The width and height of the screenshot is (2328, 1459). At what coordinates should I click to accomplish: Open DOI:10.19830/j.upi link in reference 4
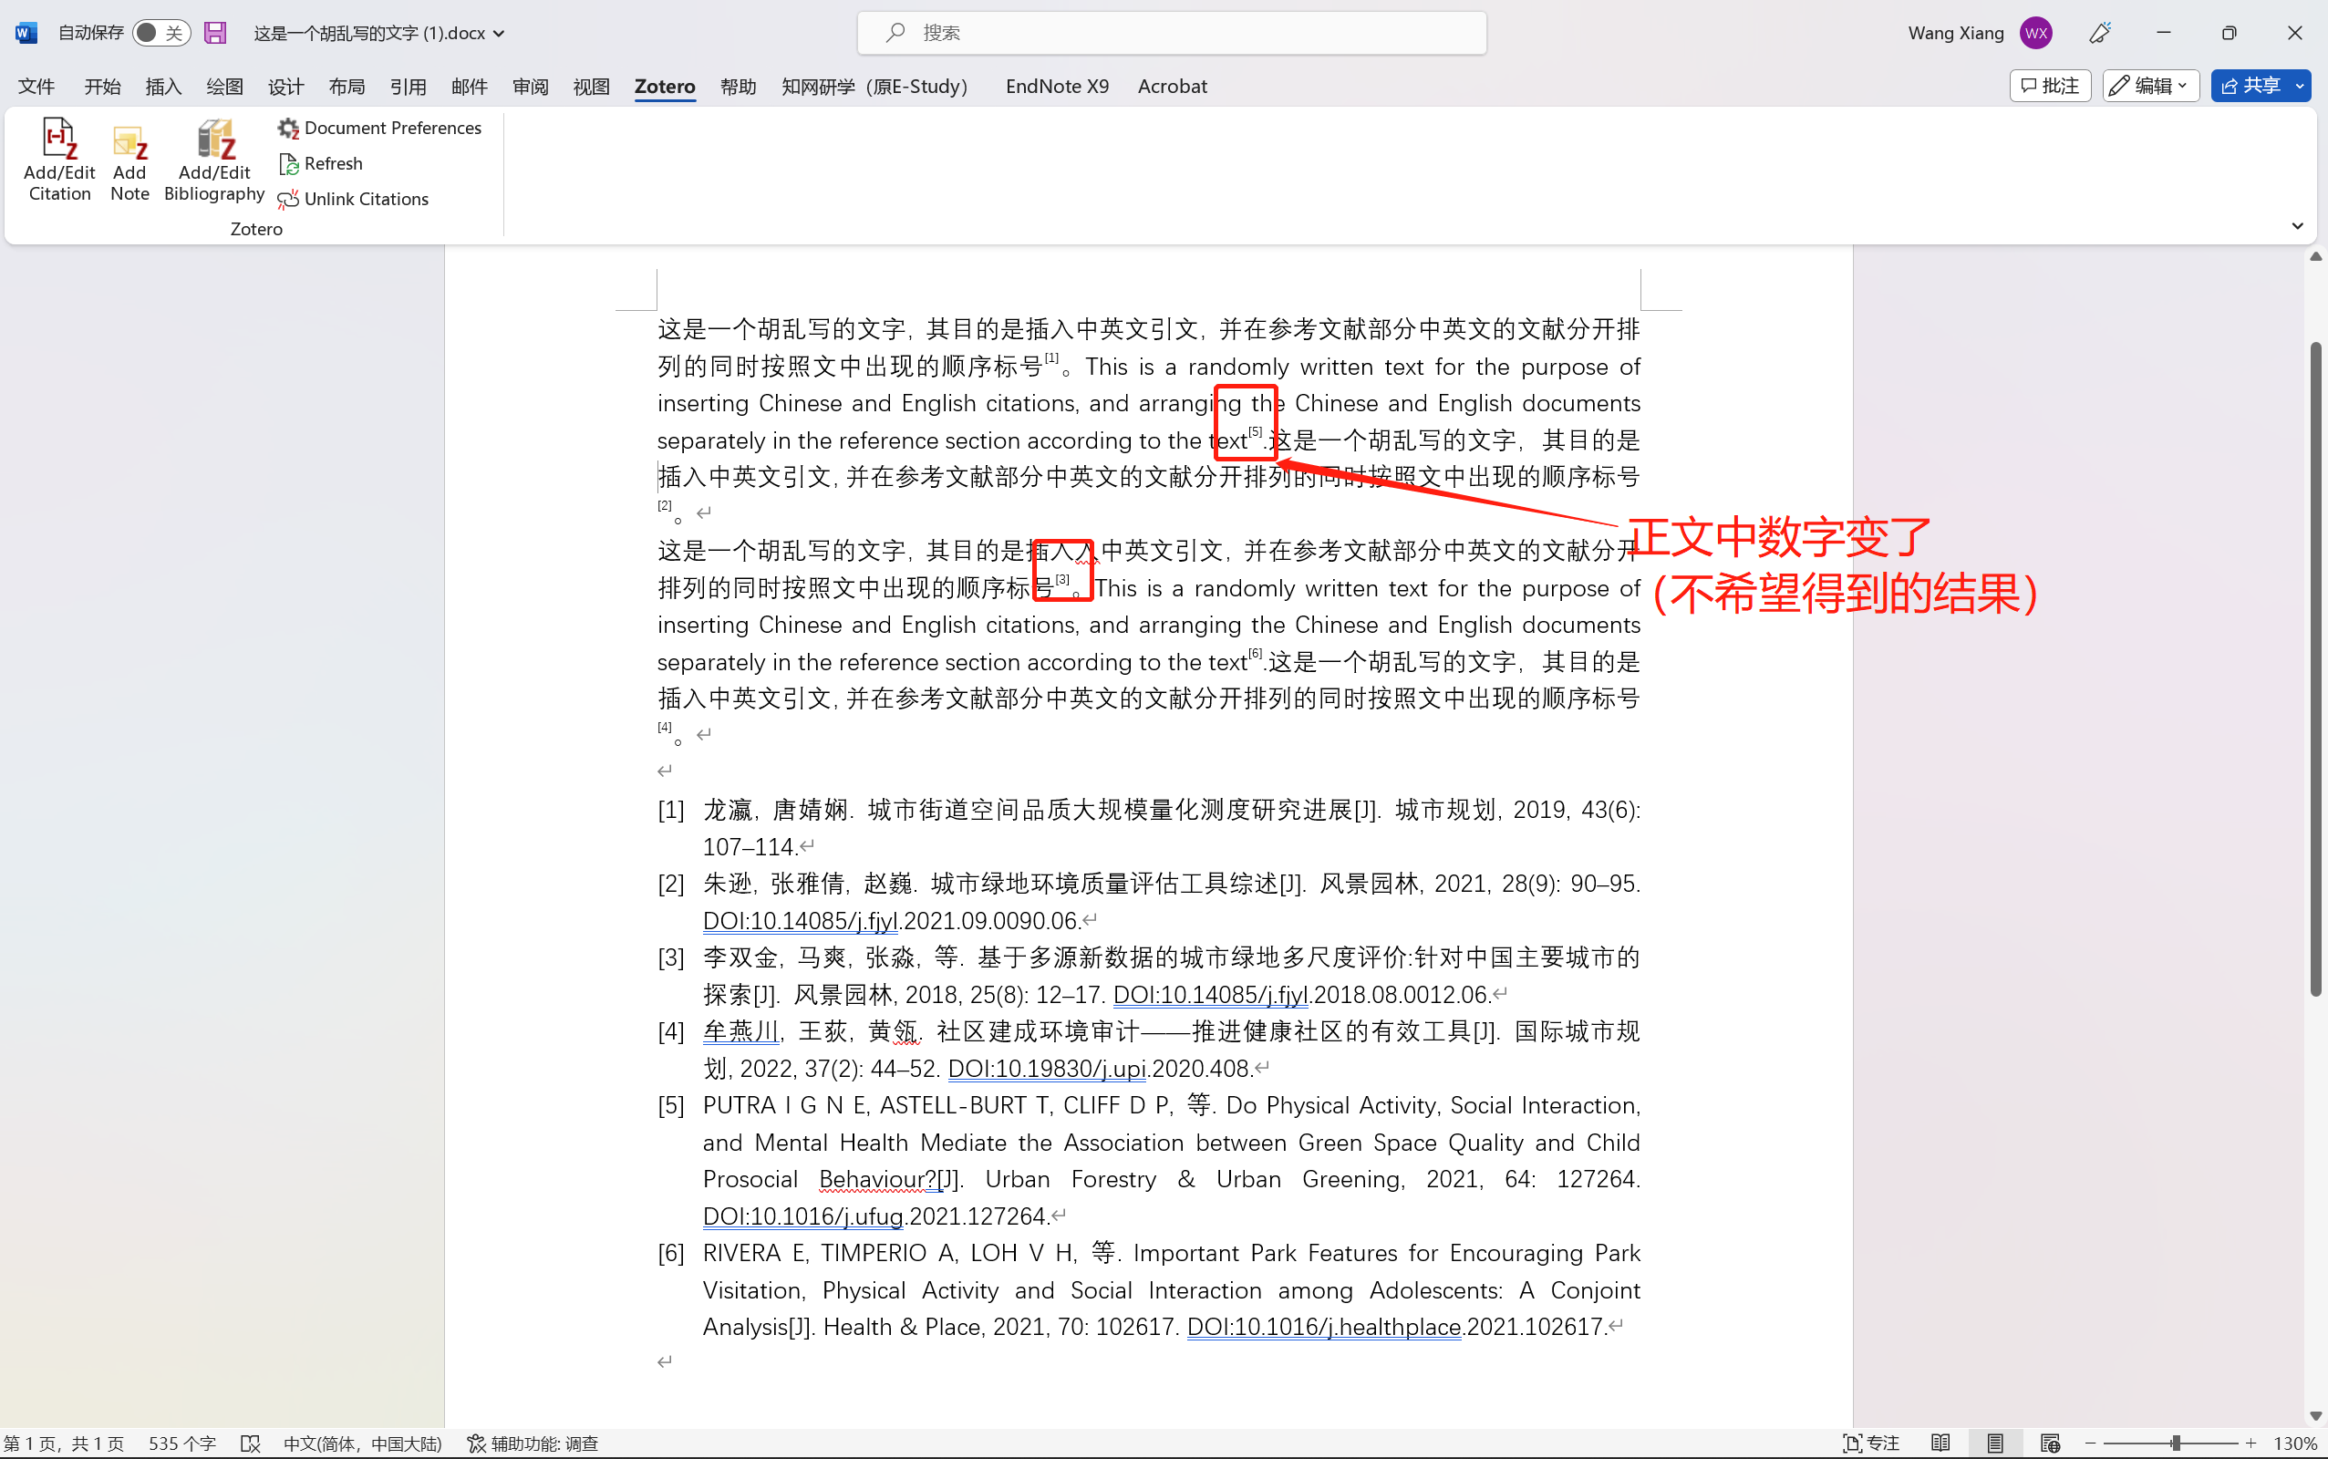click(1047, 1068)
